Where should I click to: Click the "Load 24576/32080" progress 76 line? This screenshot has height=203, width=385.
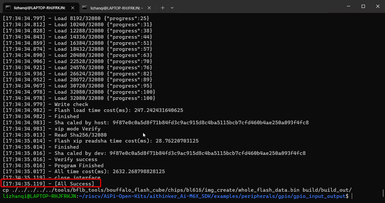77,67
